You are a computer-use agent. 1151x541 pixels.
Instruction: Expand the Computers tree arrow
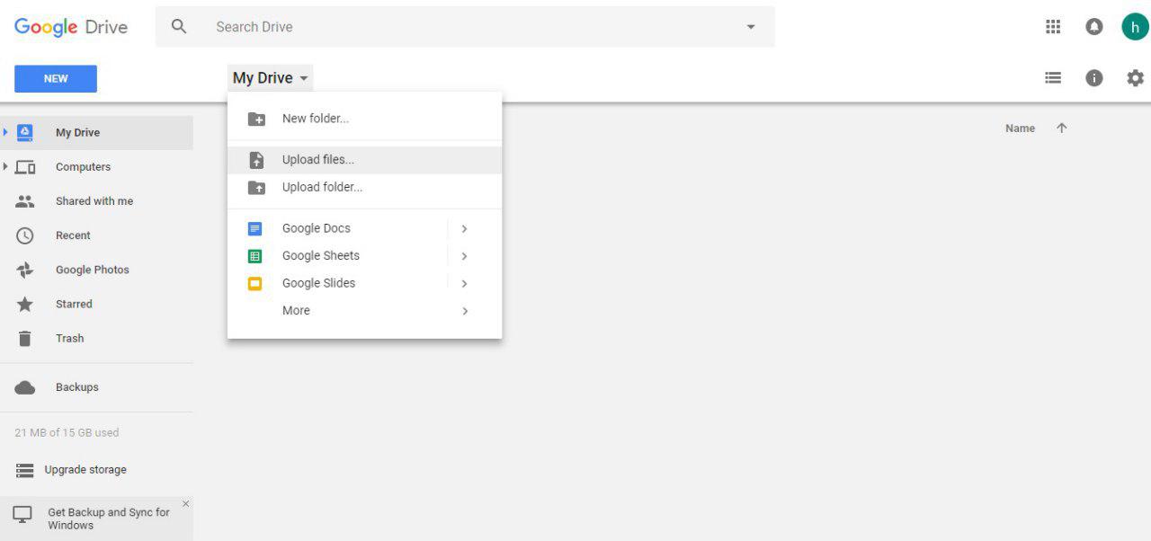click(5, 166)
